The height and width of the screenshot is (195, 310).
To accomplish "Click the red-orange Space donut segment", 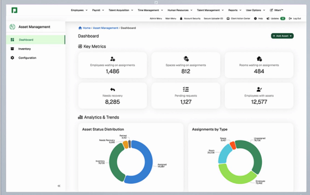I will click(x=233, y=146).
